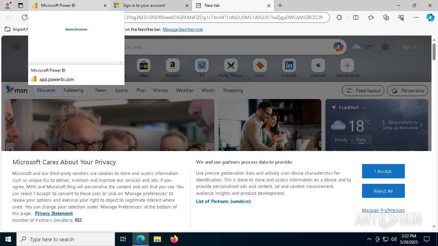Expand the Temperatures to jump up tomorrow arrow
The height and width of the screenshot is (246, 438).
pyautogui.click(x=421, y=125)
